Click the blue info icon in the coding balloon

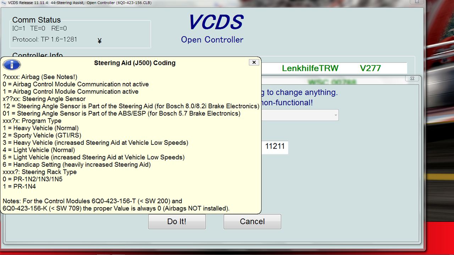pyautogui.click(x=12, y=65)
